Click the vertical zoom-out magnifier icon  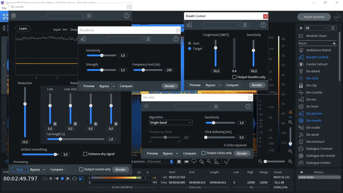pos(290,151)
